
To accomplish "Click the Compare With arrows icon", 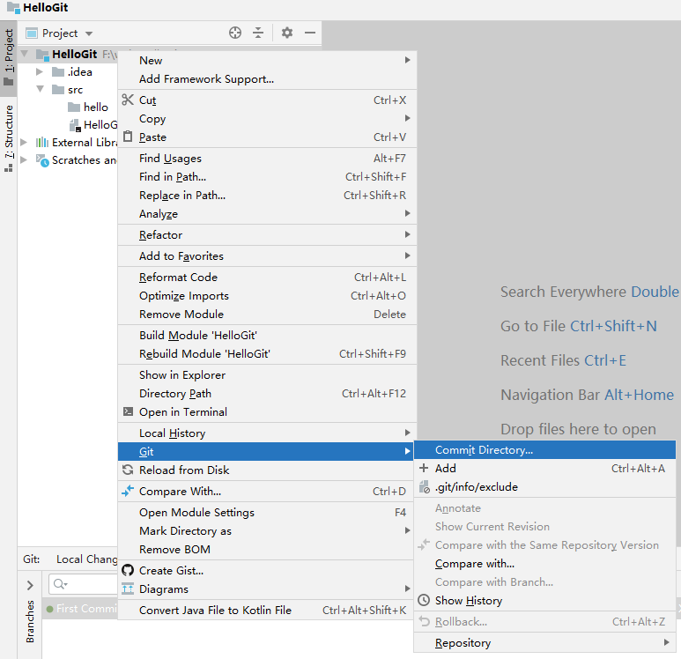I will 128,491.
